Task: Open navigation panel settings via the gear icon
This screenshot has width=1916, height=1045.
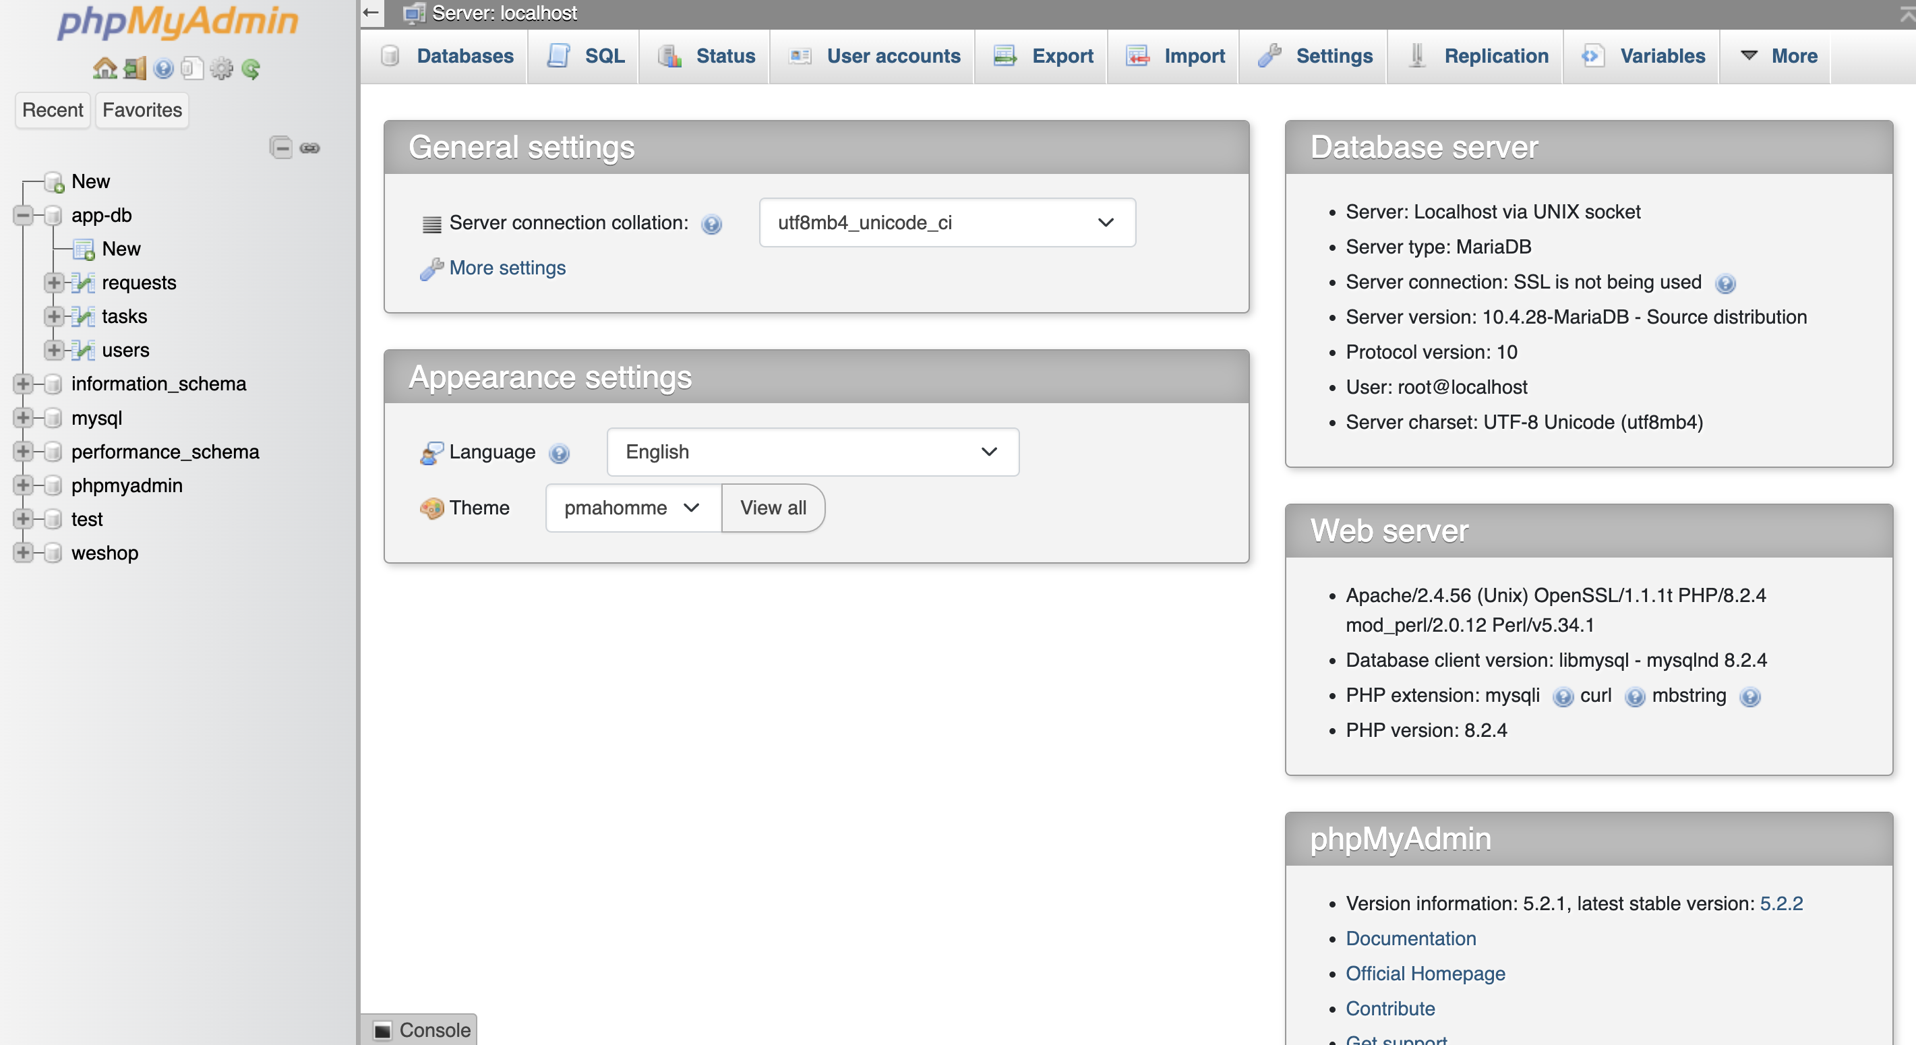Action: [222, 68]
